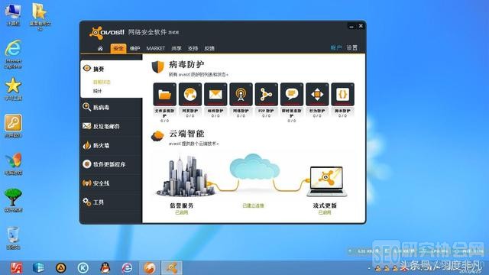Open the 设置 settings link

point(352,47)
